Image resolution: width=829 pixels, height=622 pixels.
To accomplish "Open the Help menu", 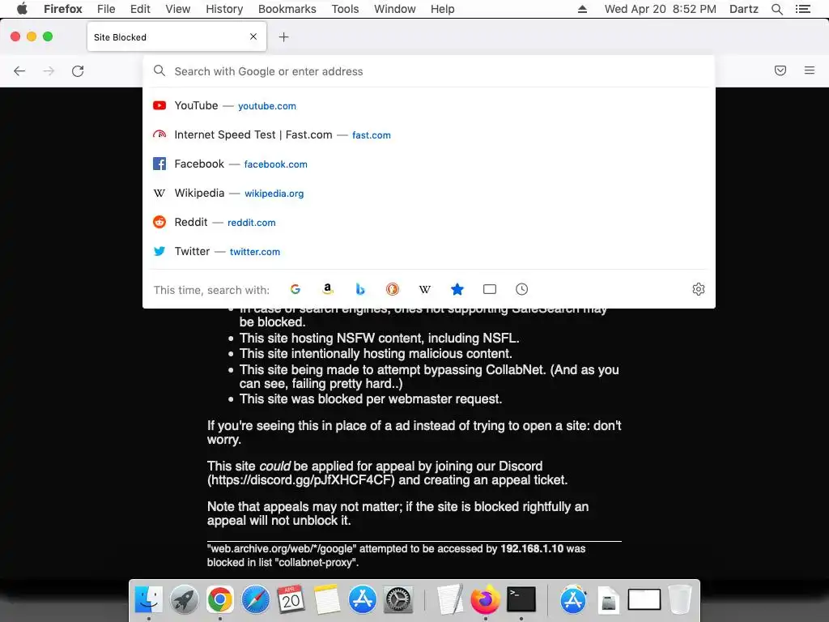I will pos(443,9).
